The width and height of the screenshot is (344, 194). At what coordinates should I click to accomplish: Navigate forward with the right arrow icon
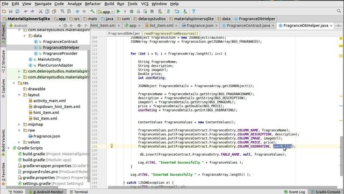point(84,11)
